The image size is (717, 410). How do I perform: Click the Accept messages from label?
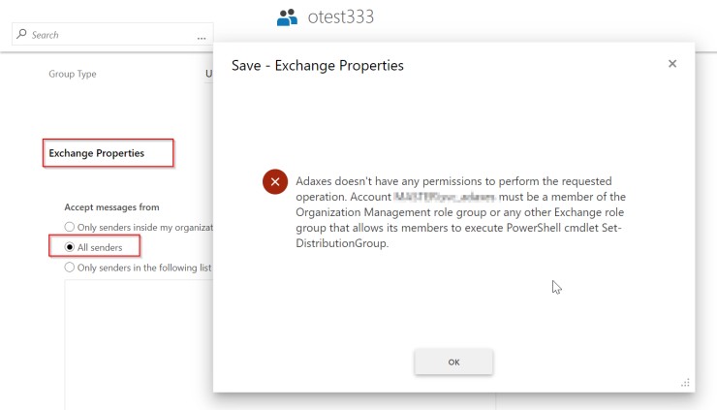click(111, 207)
